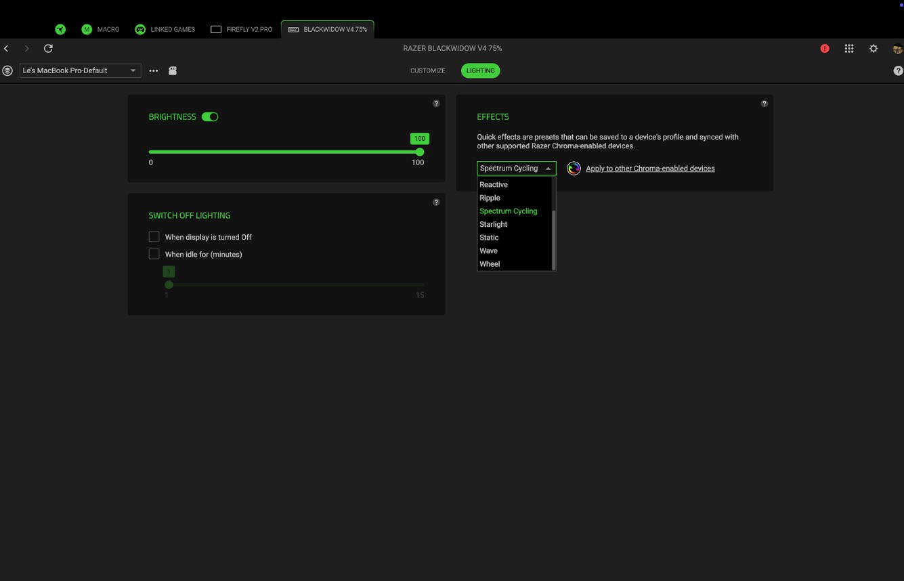Open the settings gear

point(874,49)
